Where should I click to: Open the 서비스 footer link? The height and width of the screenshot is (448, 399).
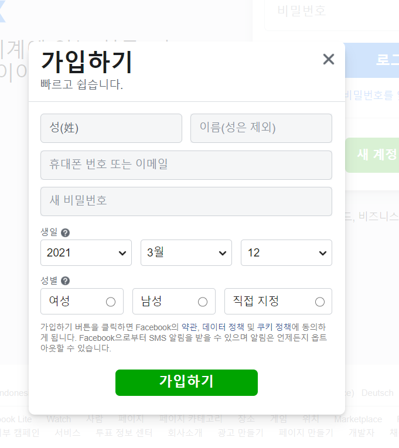pos(67,433)
